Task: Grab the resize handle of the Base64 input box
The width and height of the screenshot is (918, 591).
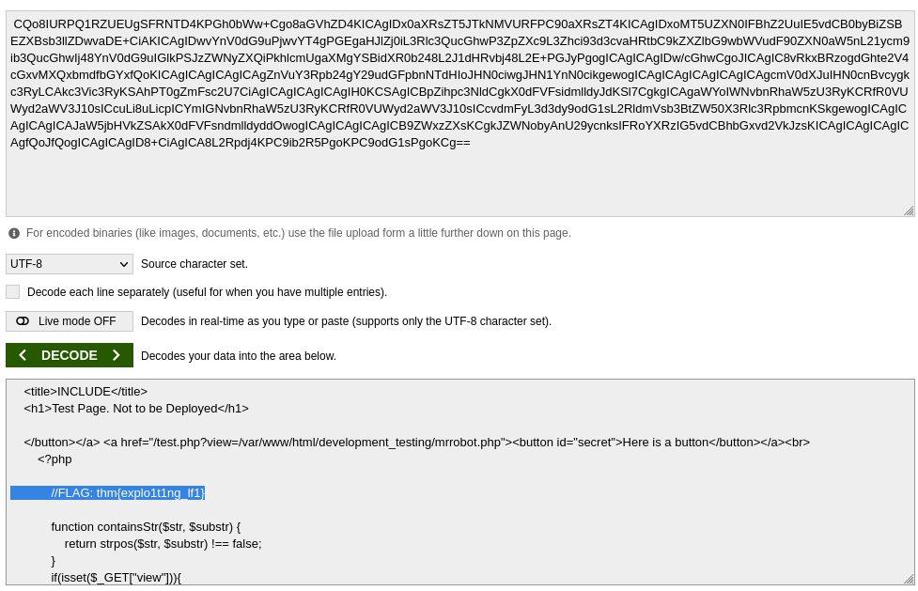Action: click(x=909, y=210)
